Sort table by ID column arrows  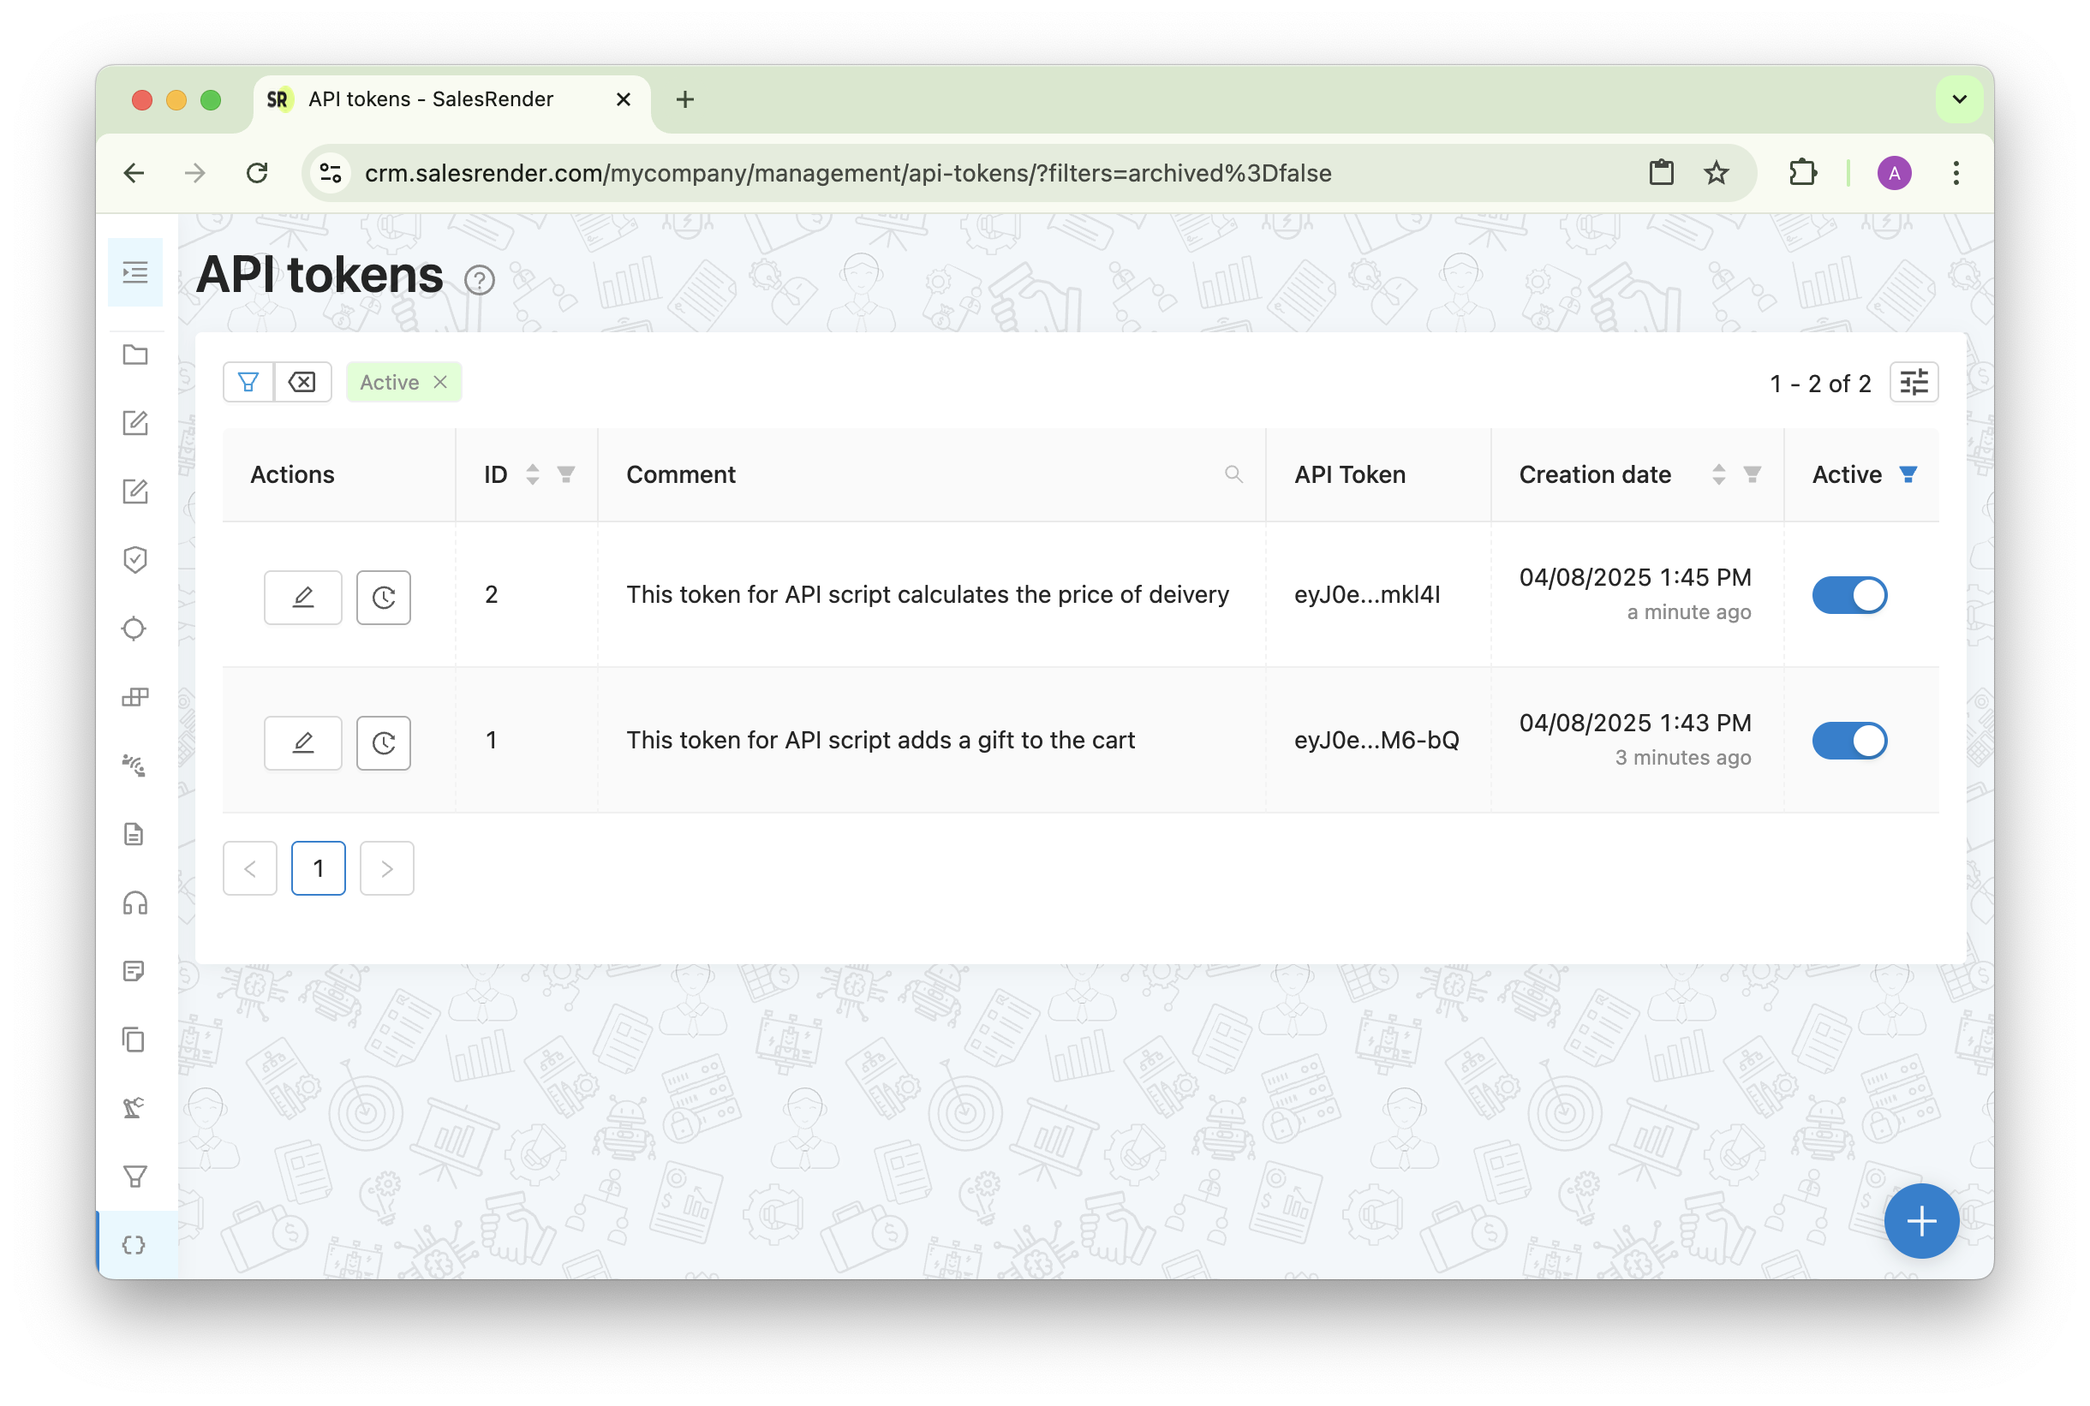[x=533, y=474]
